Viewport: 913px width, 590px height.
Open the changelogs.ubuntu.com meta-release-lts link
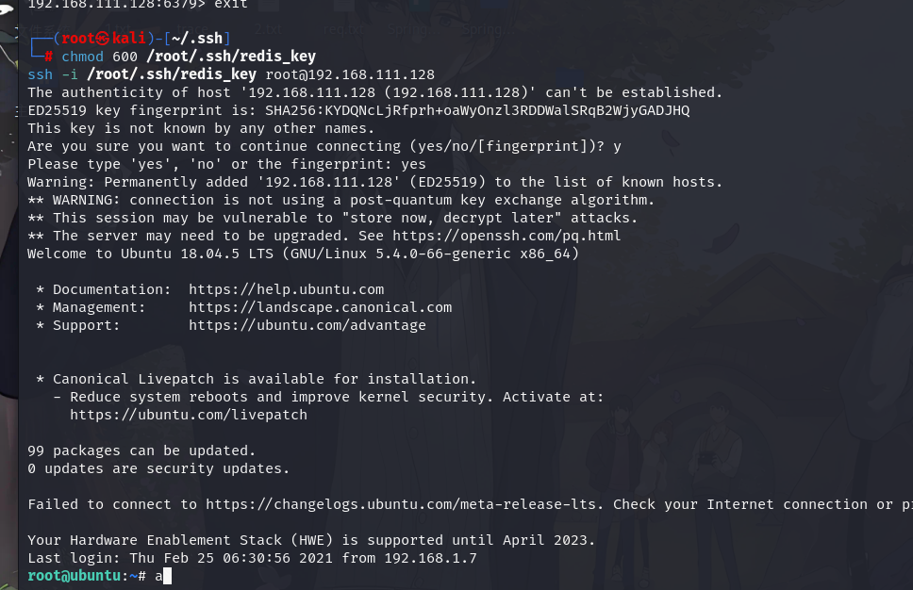[401, 504]
